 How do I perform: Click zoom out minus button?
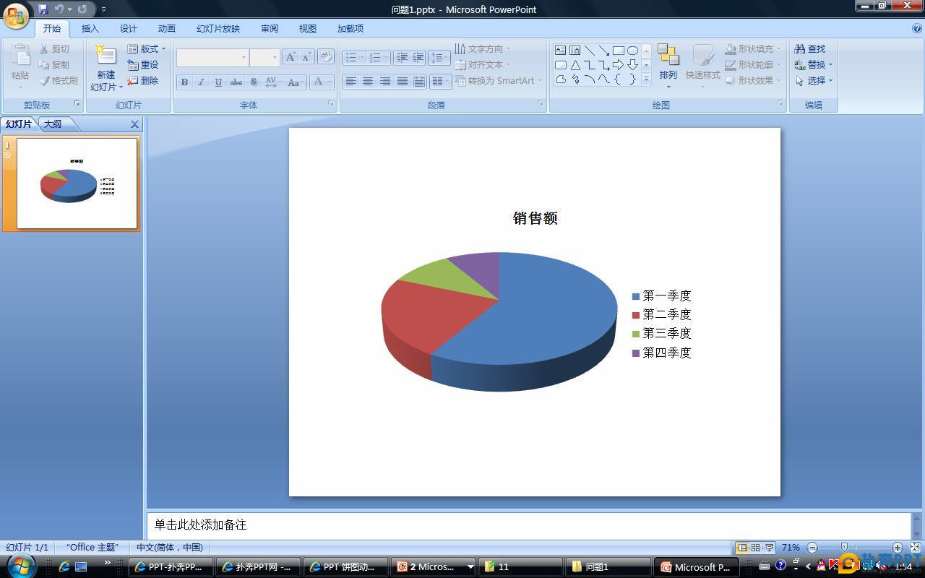[812, 548]
